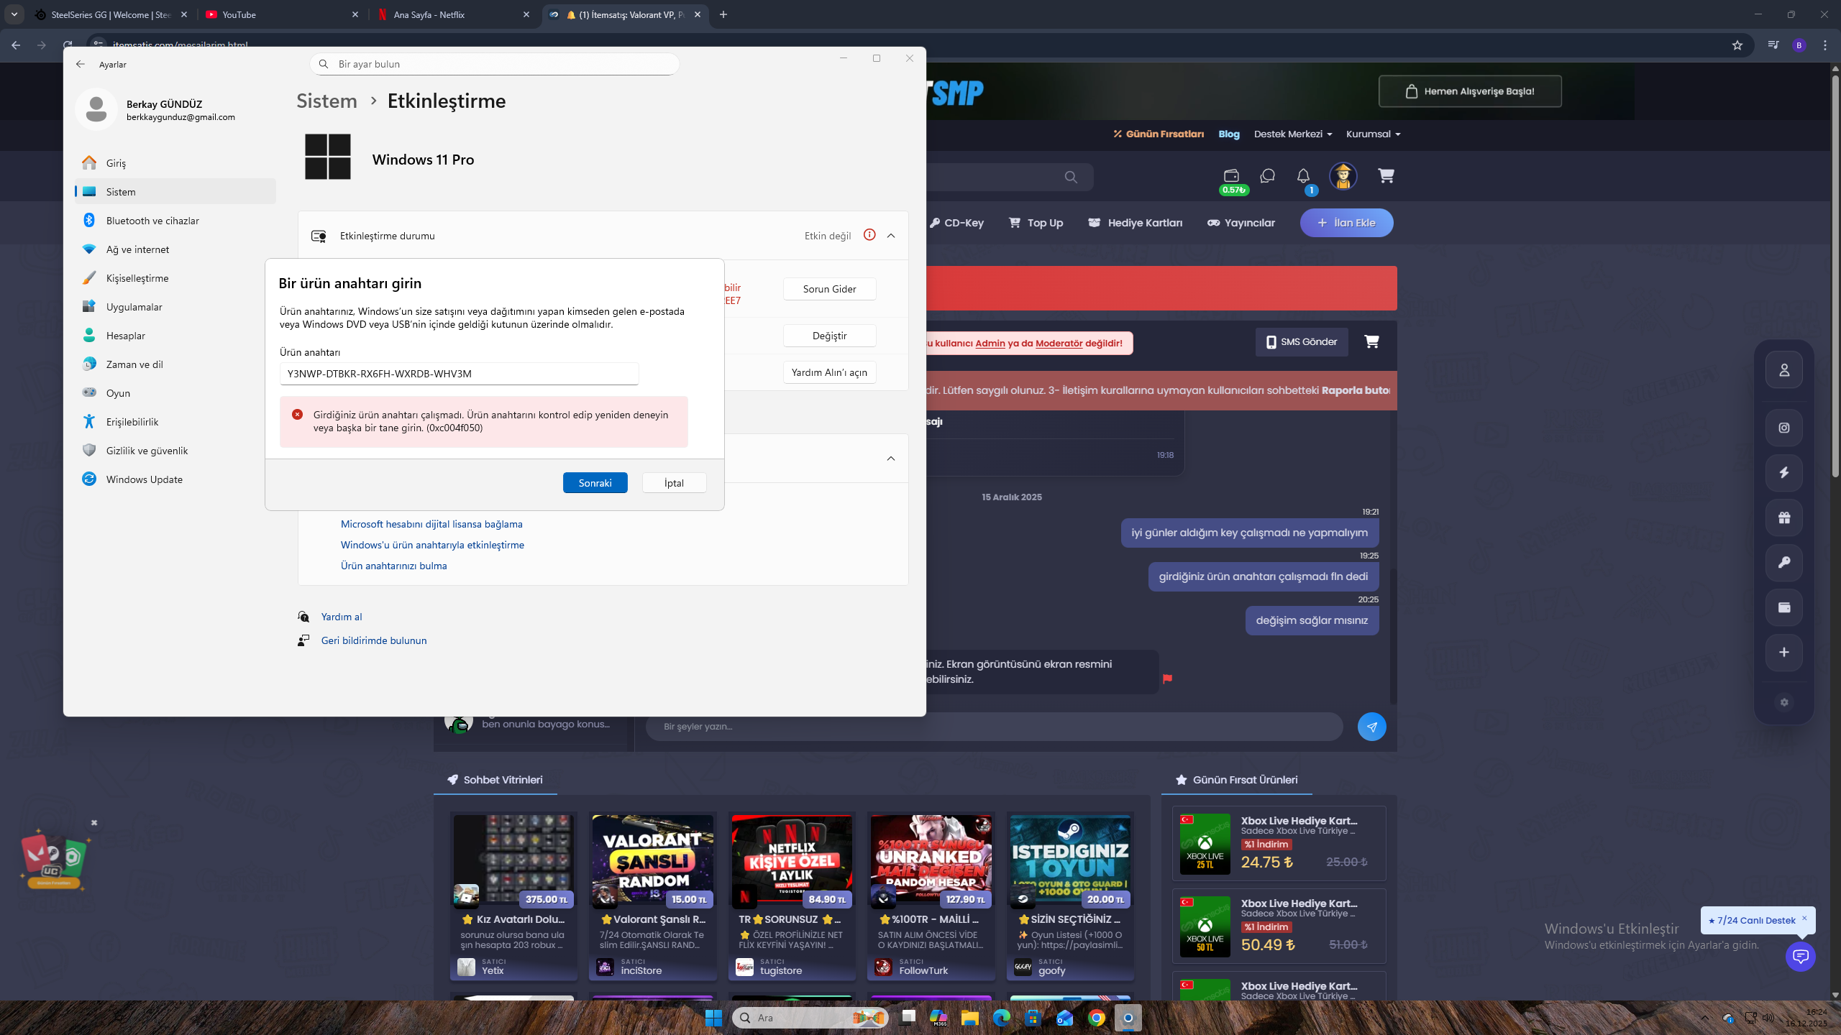Click the wallet icon in the right sidebar
Screen dimensions: 1841x1035
tap(1784, 607)
